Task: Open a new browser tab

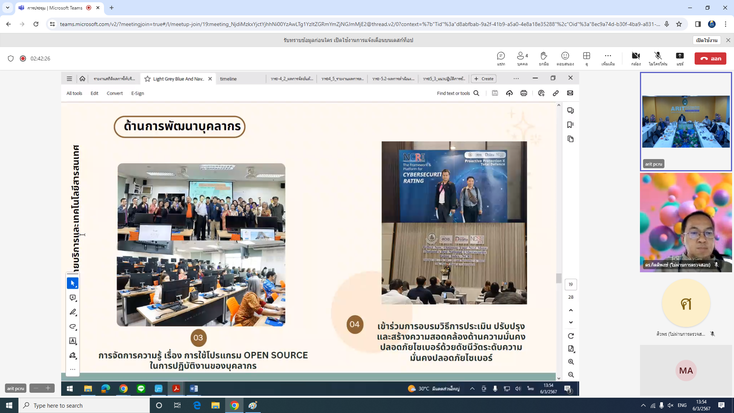Action: click(112, 8)
